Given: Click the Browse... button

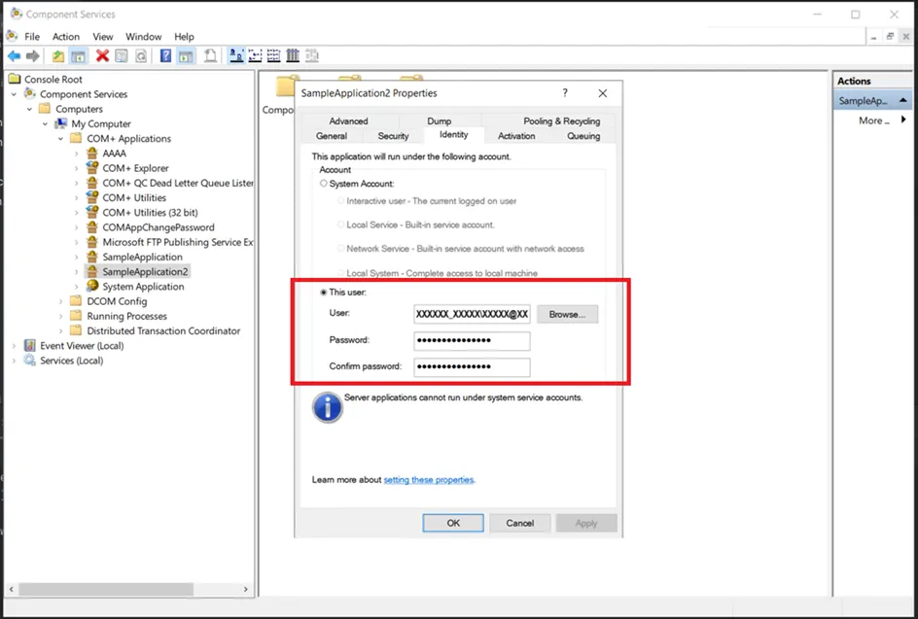Looking at the screenshot, I should tap(567, 314).
